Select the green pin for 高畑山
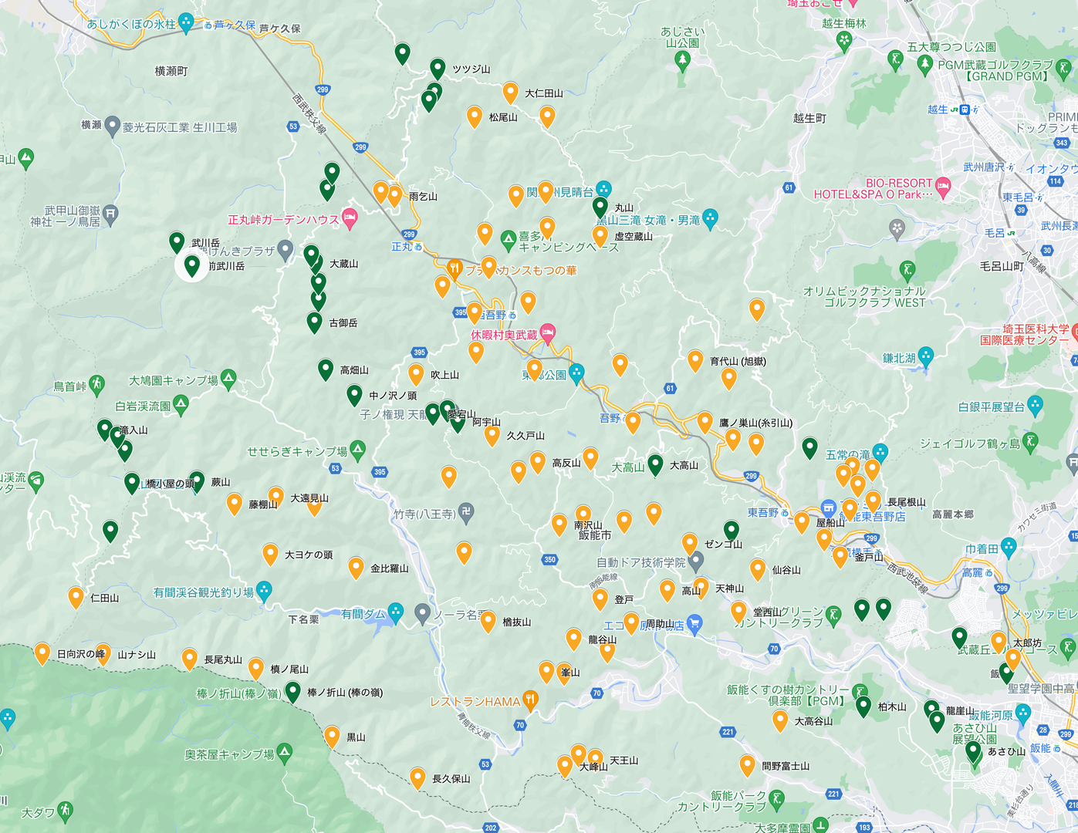Screen dimensions: 1078x833 coord(326,369)
